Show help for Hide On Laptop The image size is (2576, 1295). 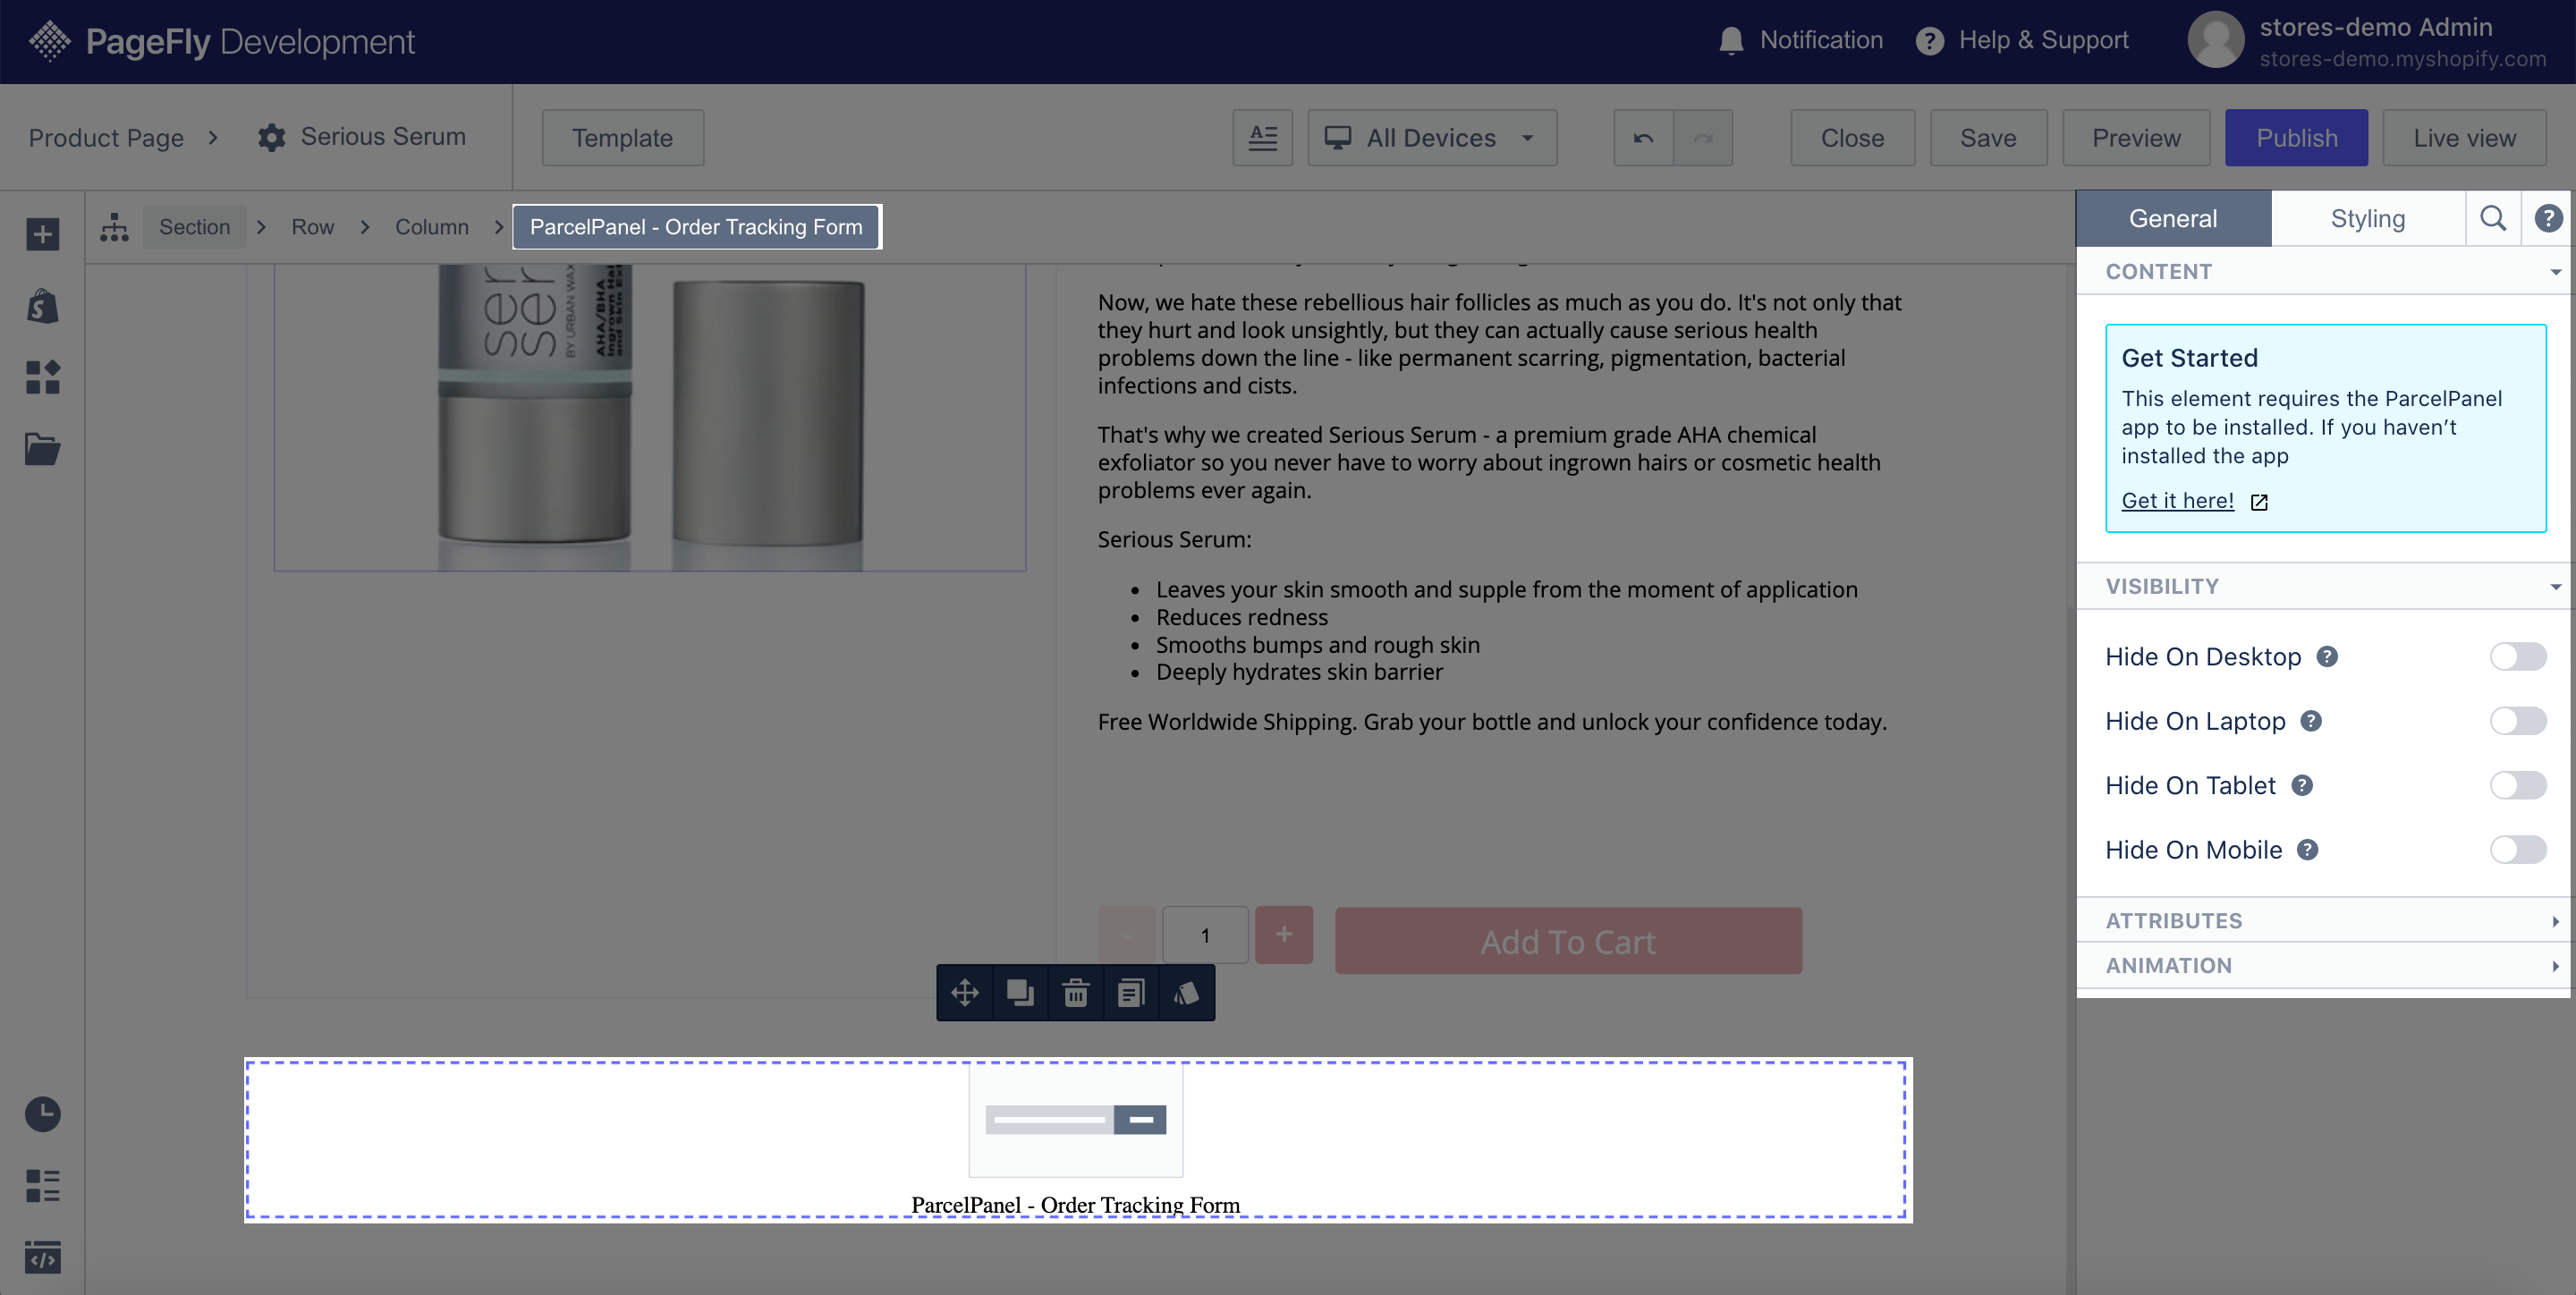pos(2311,721)
